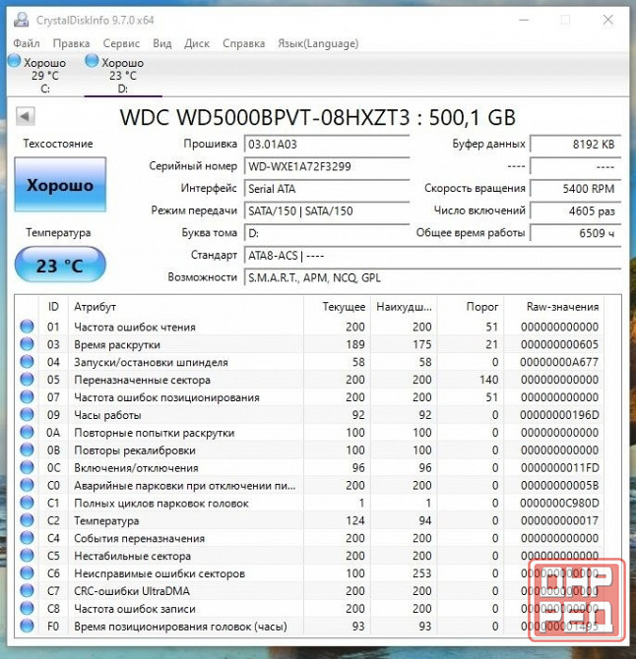Open the Язык(Language) menu
The image size is (636, 659).
pos(318,43)
